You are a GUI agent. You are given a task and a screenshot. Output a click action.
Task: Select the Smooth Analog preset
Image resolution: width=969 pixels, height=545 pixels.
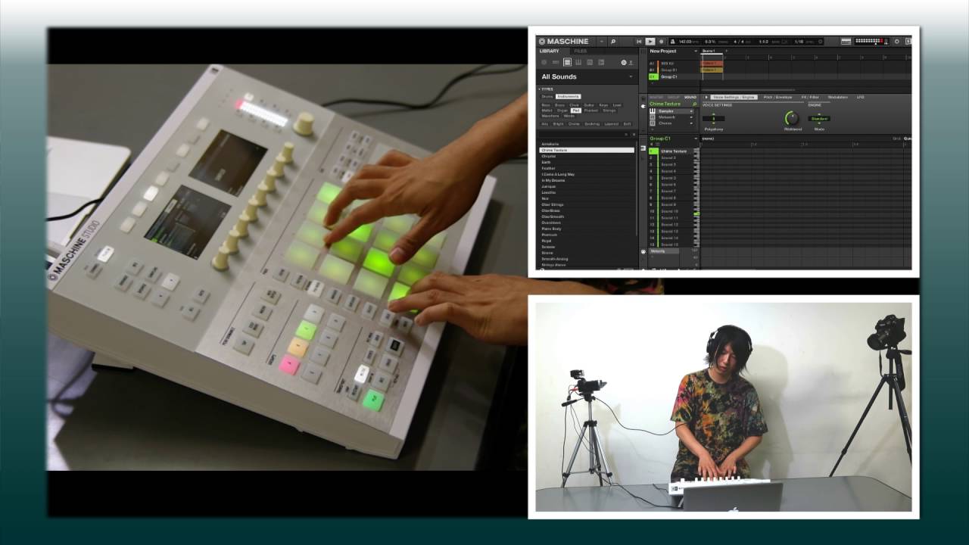point(554,259)
